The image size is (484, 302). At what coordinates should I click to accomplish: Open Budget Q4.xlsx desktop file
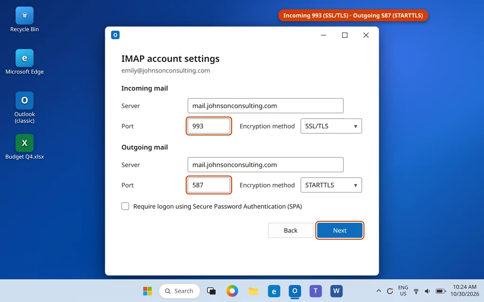(x=25, y=147)
